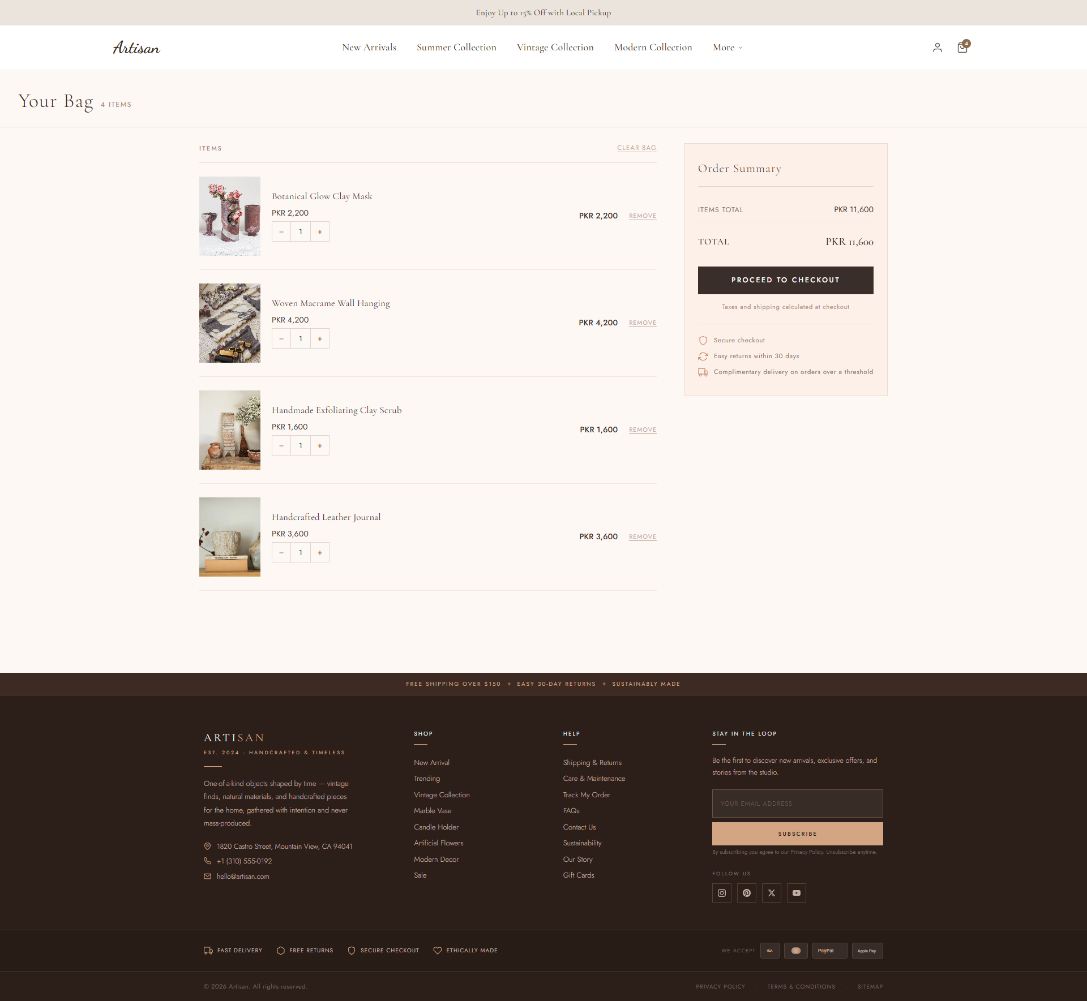Remove Botanical Glow Clay Mask from bag
The width and height of the screenshot is (1087, 1001).
coord(643,216)
